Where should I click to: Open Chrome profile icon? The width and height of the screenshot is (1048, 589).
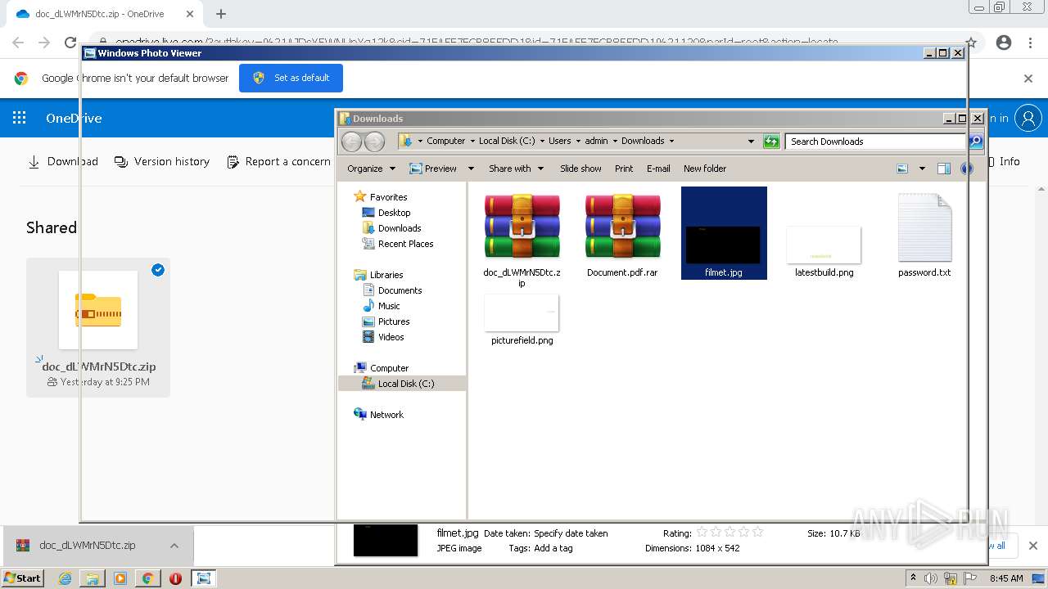click(x=1004, y=43)
